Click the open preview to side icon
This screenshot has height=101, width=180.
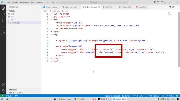point(170,7)
